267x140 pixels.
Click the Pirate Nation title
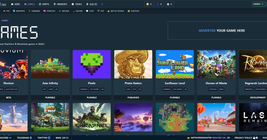click(133, 83)
